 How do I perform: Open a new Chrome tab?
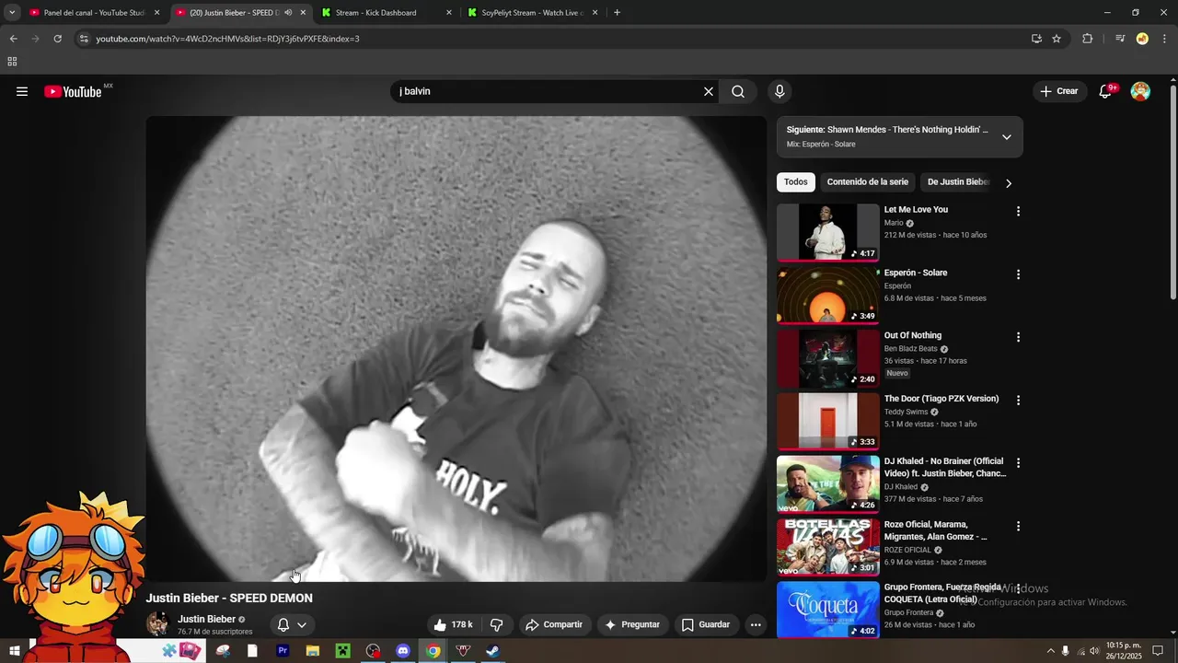[617, 13]
